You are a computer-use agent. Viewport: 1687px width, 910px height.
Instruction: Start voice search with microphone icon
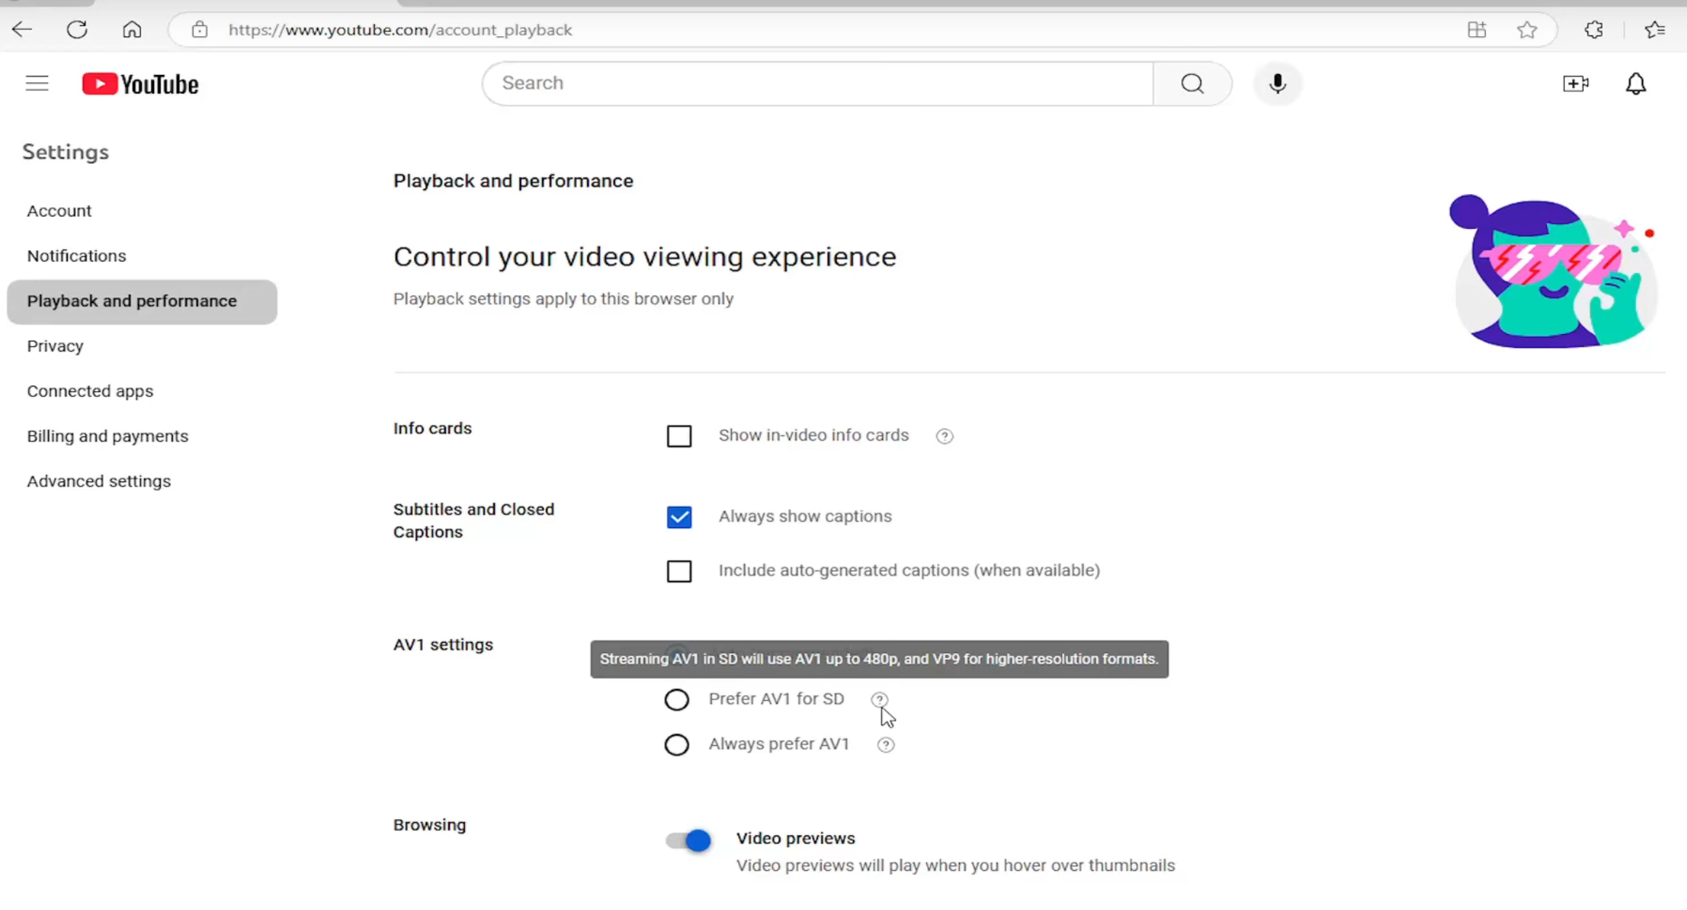pyautogui.click(x=1277, y=84)
